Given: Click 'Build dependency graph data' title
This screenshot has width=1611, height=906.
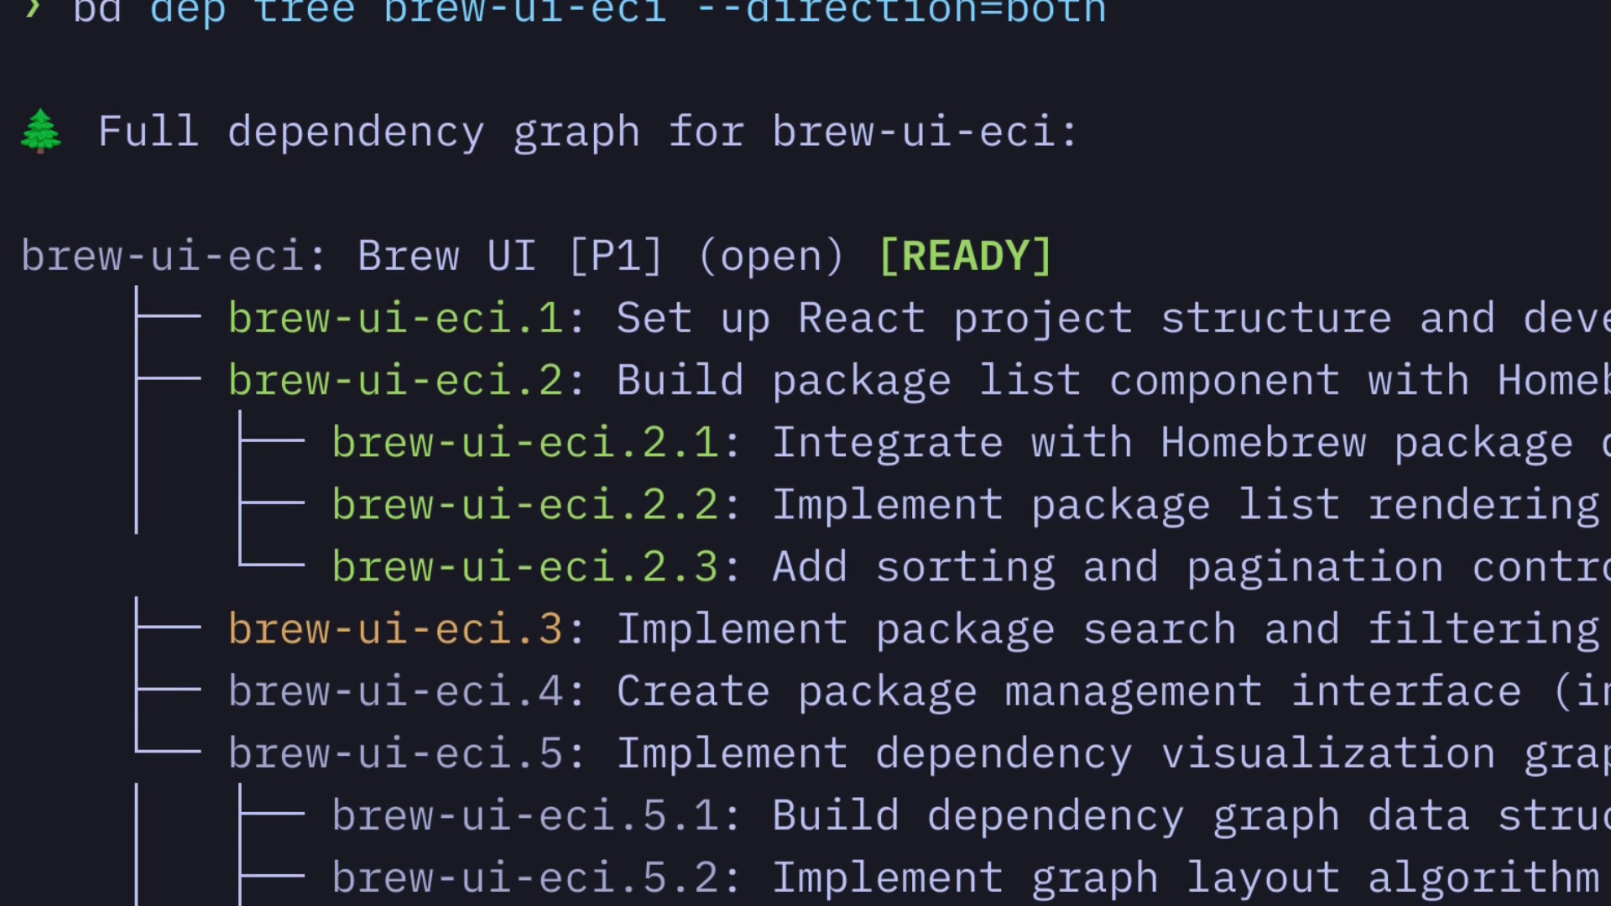Looking at the screenshot, I should coord(1121,816).
